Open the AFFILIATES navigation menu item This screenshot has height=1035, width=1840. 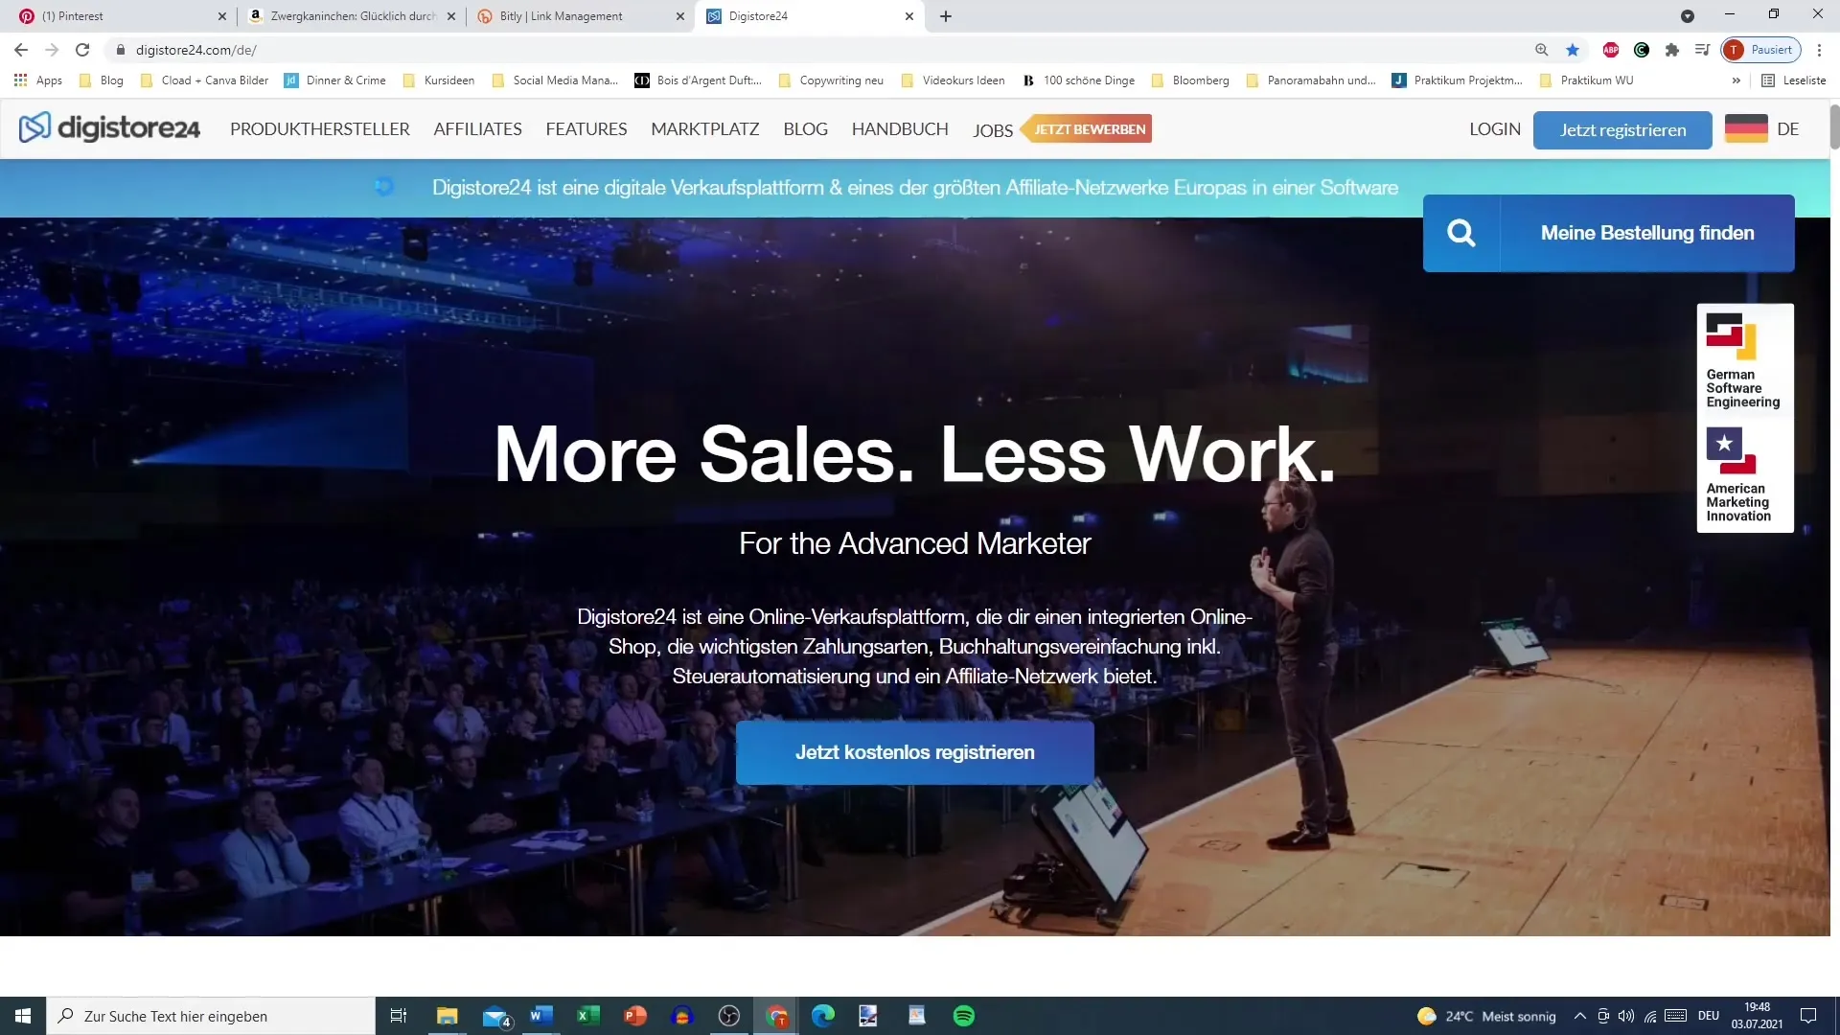477,129
